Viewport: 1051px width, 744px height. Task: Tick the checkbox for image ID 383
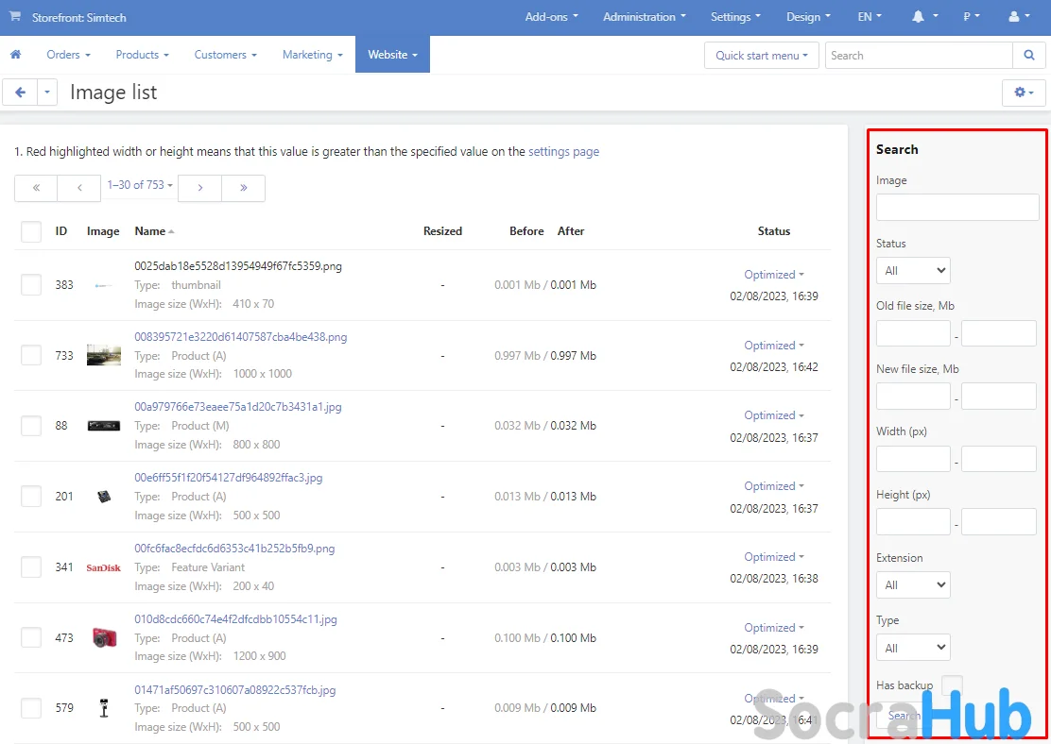(31, 285)
